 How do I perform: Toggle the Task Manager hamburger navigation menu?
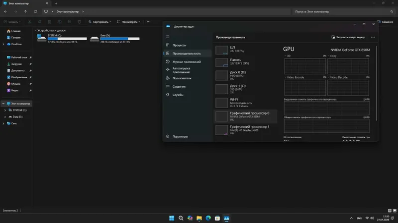pyautogui.click(x=168, y=37)
